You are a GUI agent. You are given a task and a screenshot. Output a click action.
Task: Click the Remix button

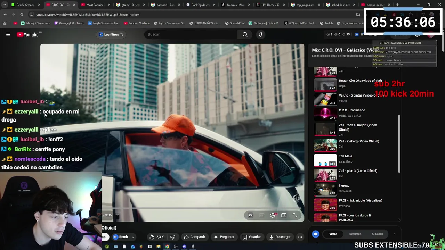coord(121,237)
